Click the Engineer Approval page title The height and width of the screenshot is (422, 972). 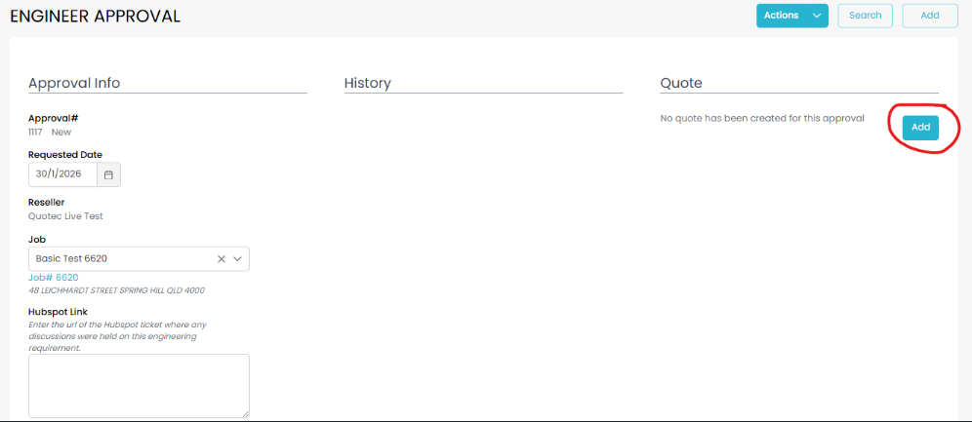tap(95, 17)
